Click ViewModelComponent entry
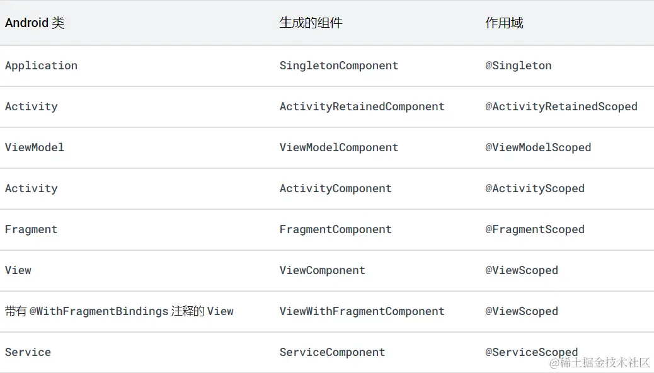The image size is (654, 373). (338, 147)
